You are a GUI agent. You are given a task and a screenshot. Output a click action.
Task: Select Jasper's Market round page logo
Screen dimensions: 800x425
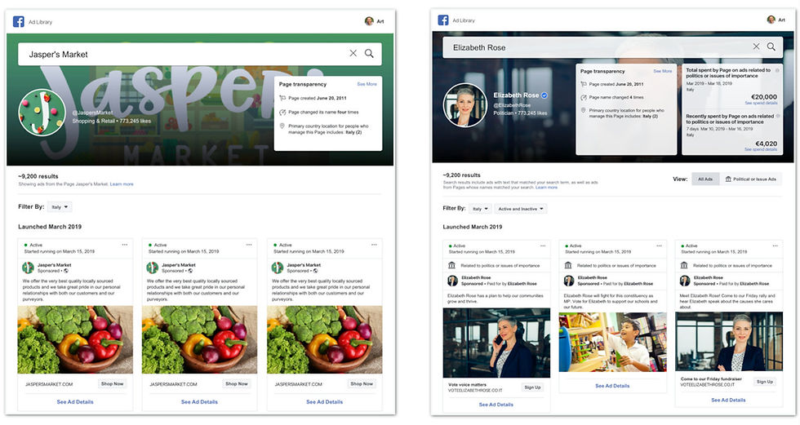[42, 112]
